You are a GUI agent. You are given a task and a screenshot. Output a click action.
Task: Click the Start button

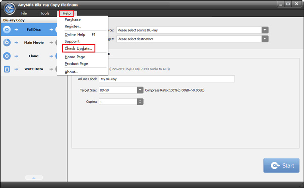pos(282,166)
